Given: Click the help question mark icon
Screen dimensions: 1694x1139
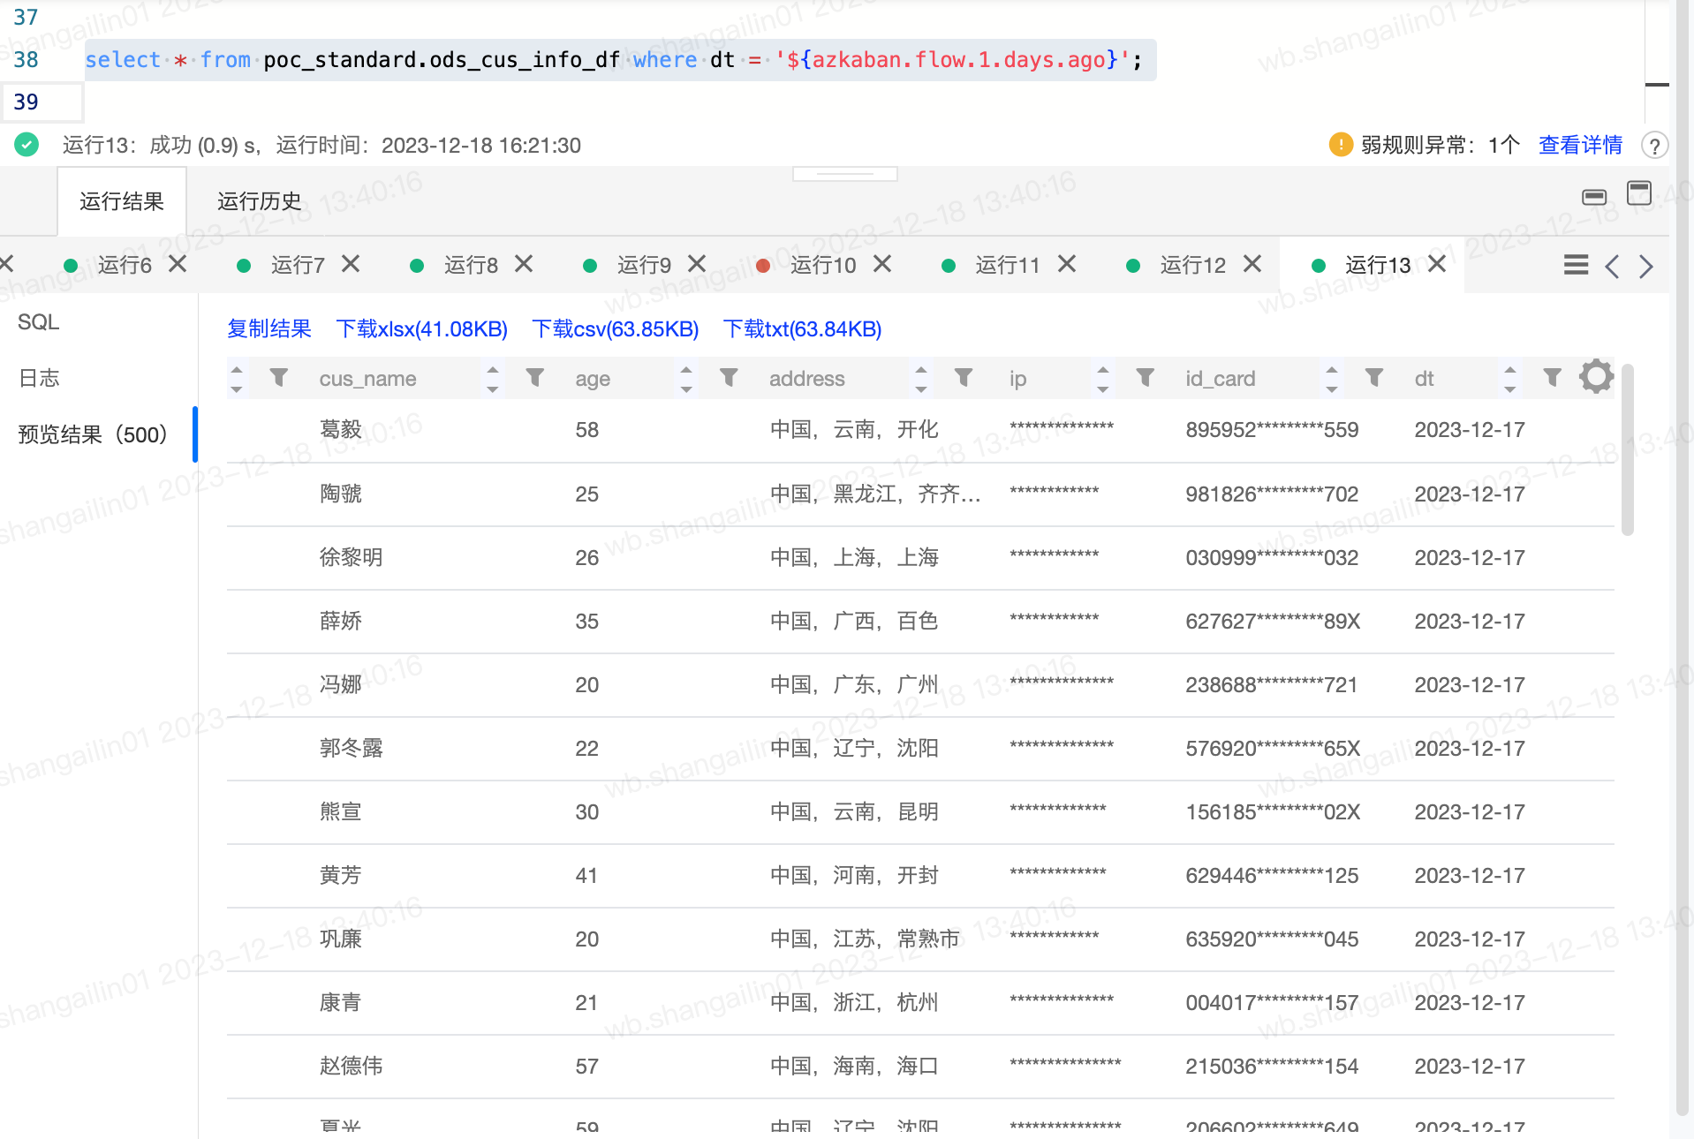Looking at the screenshot, I should point(1654,145).
